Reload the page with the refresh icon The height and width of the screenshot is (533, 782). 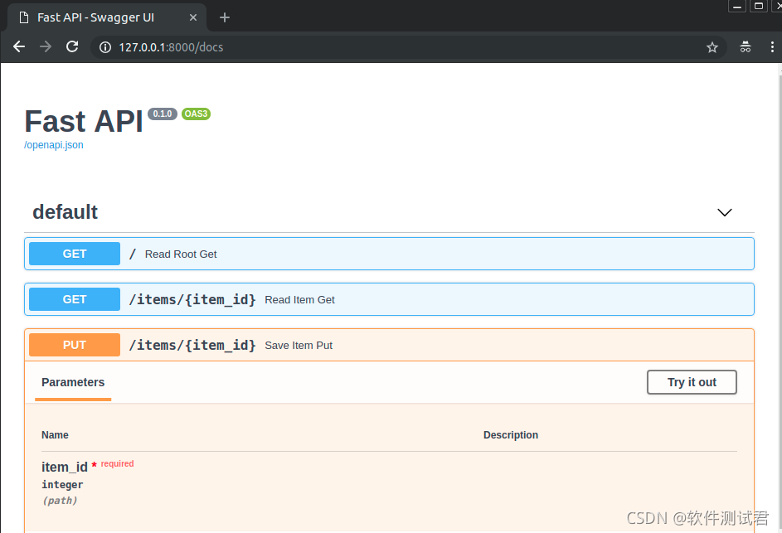pyautogui.click(x=72, y=47)
